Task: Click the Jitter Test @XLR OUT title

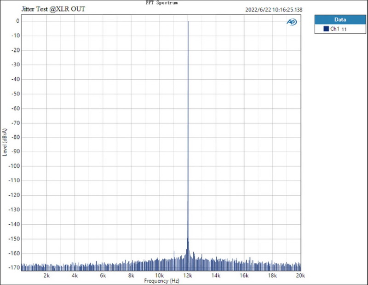Action: [53, 9]
